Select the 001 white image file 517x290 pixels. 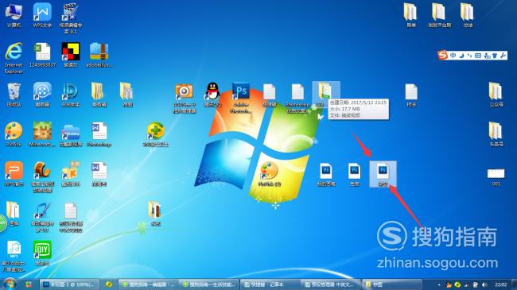496,177
